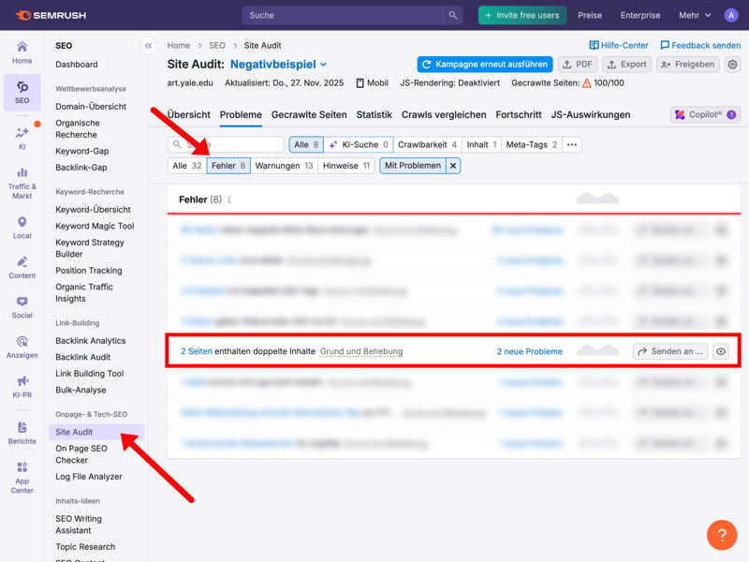Collapse the sidebar with double-chevron icon
This screenshot has height=562, width=749.
(x=148, y=45)
